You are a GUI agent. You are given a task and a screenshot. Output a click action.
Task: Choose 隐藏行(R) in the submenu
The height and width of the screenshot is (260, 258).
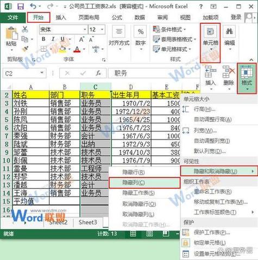click(144, 172)
